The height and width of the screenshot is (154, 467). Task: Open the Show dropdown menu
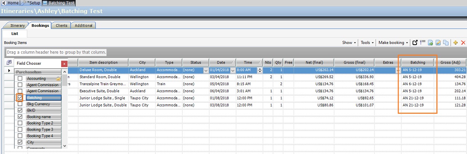pos(349,43)
